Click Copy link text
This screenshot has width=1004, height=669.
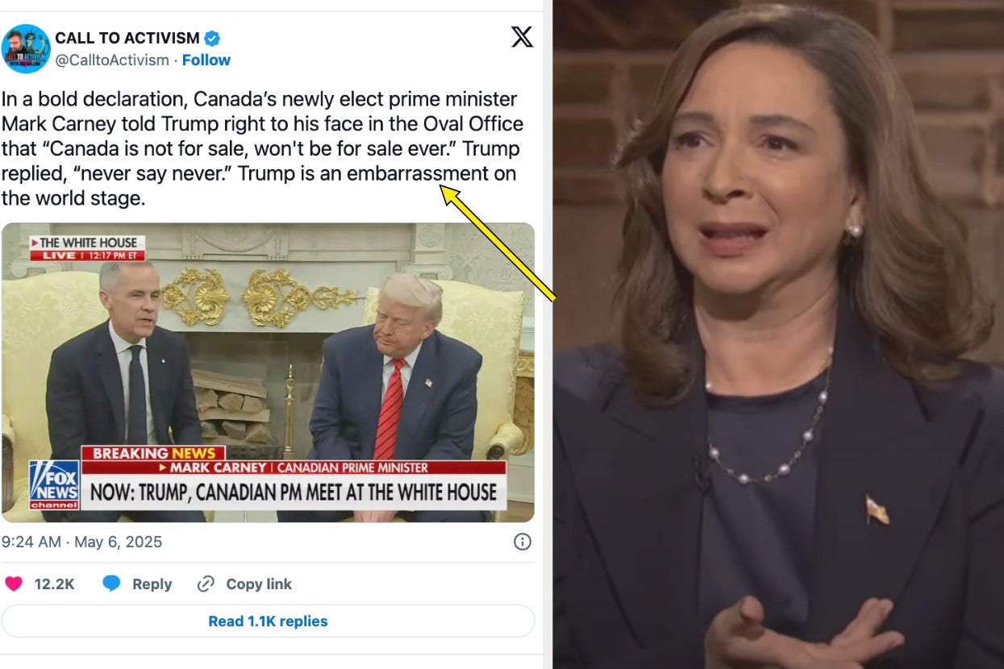click(x=259, y=584)
